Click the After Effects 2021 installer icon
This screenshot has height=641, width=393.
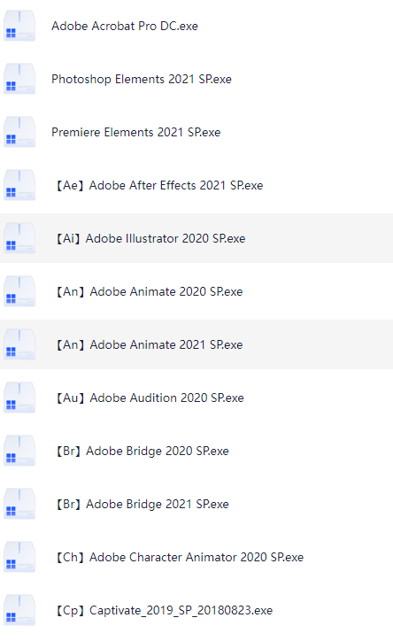click(x=19, y=185)
